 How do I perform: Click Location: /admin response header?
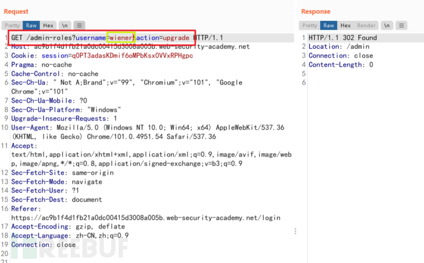coord(339,47)
